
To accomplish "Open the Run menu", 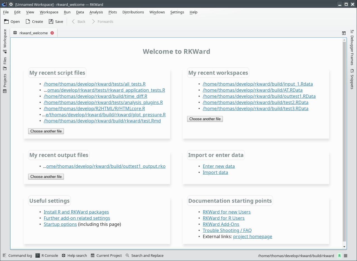I will [67, 12].
